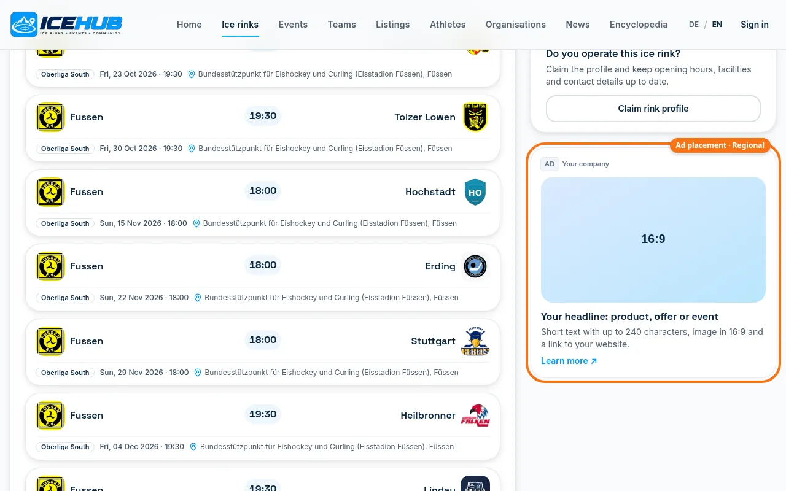Go to Athletes
The height and width of the screenshot is (491, 786).
[448, 25]
